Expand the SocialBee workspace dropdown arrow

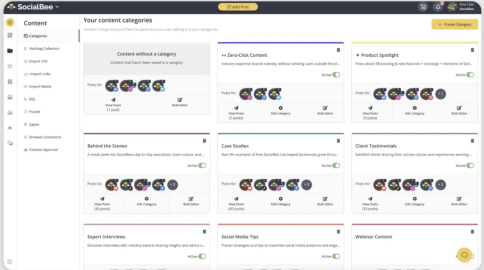pyautogui.click(x=57, y=7)
